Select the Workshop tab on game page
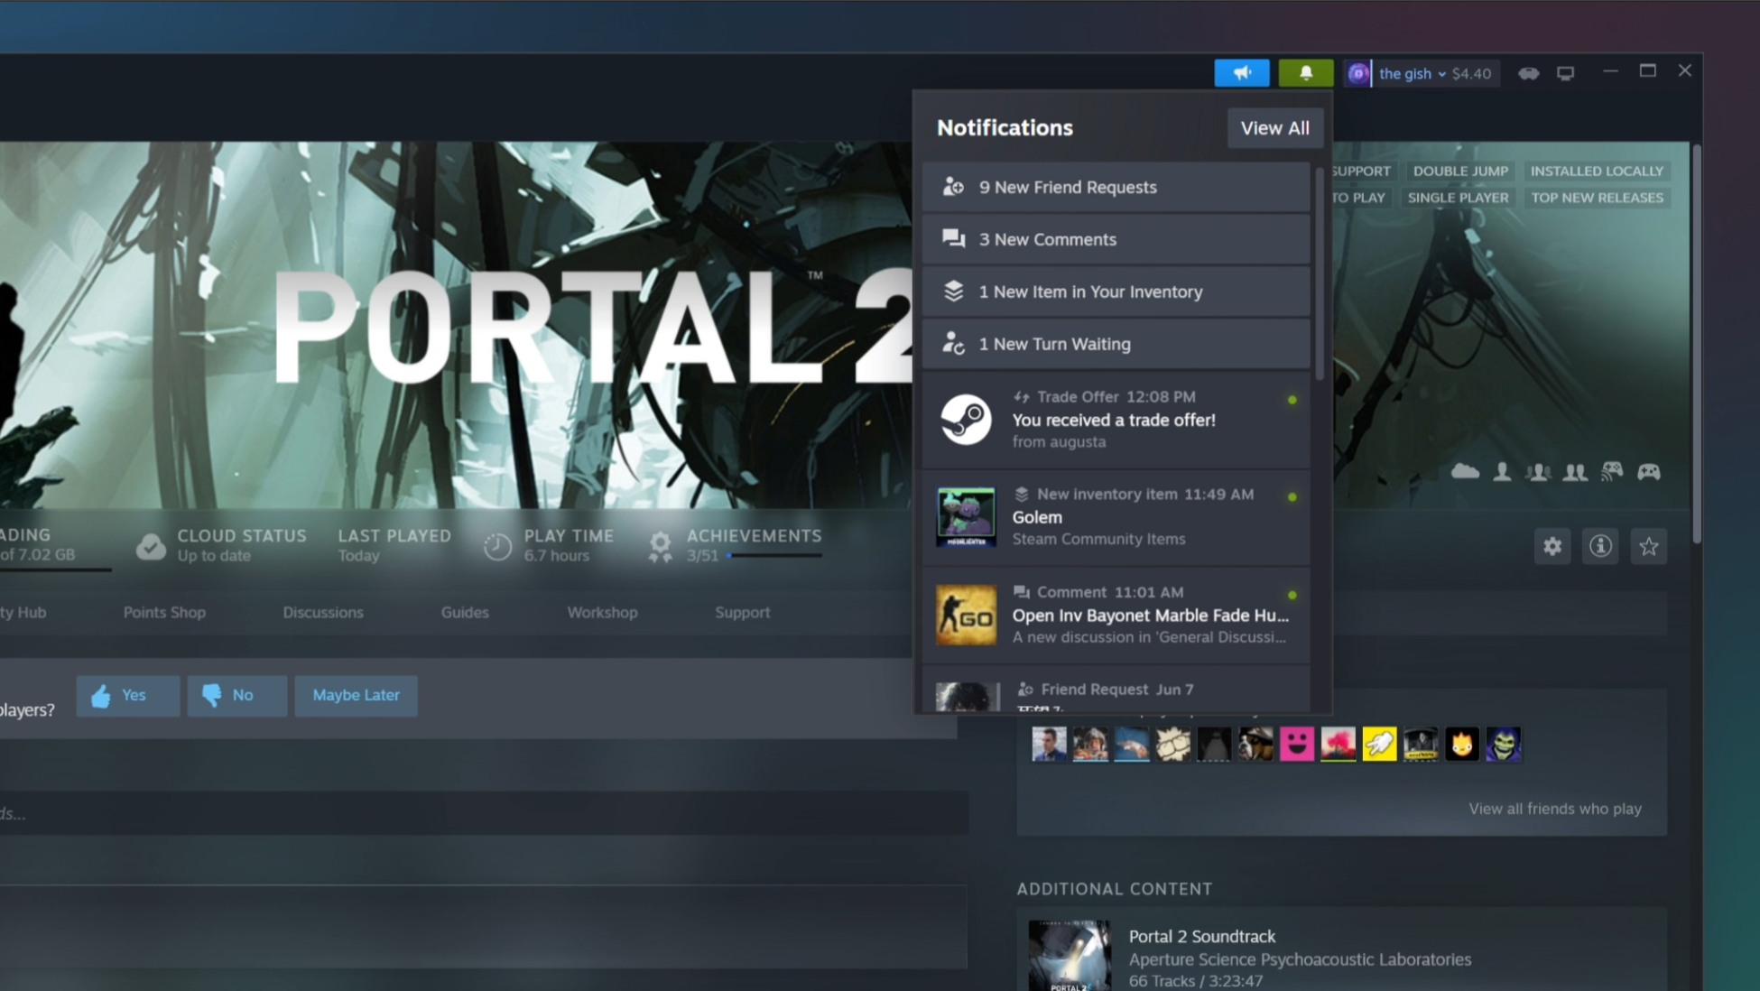This screenshot has height=991, width=1760. click(601, 612)
